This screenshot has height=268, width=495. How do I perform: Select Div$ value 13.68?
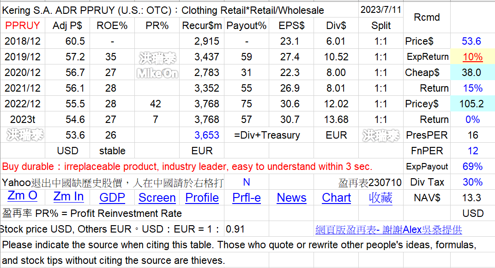click(x=336, y=119)
